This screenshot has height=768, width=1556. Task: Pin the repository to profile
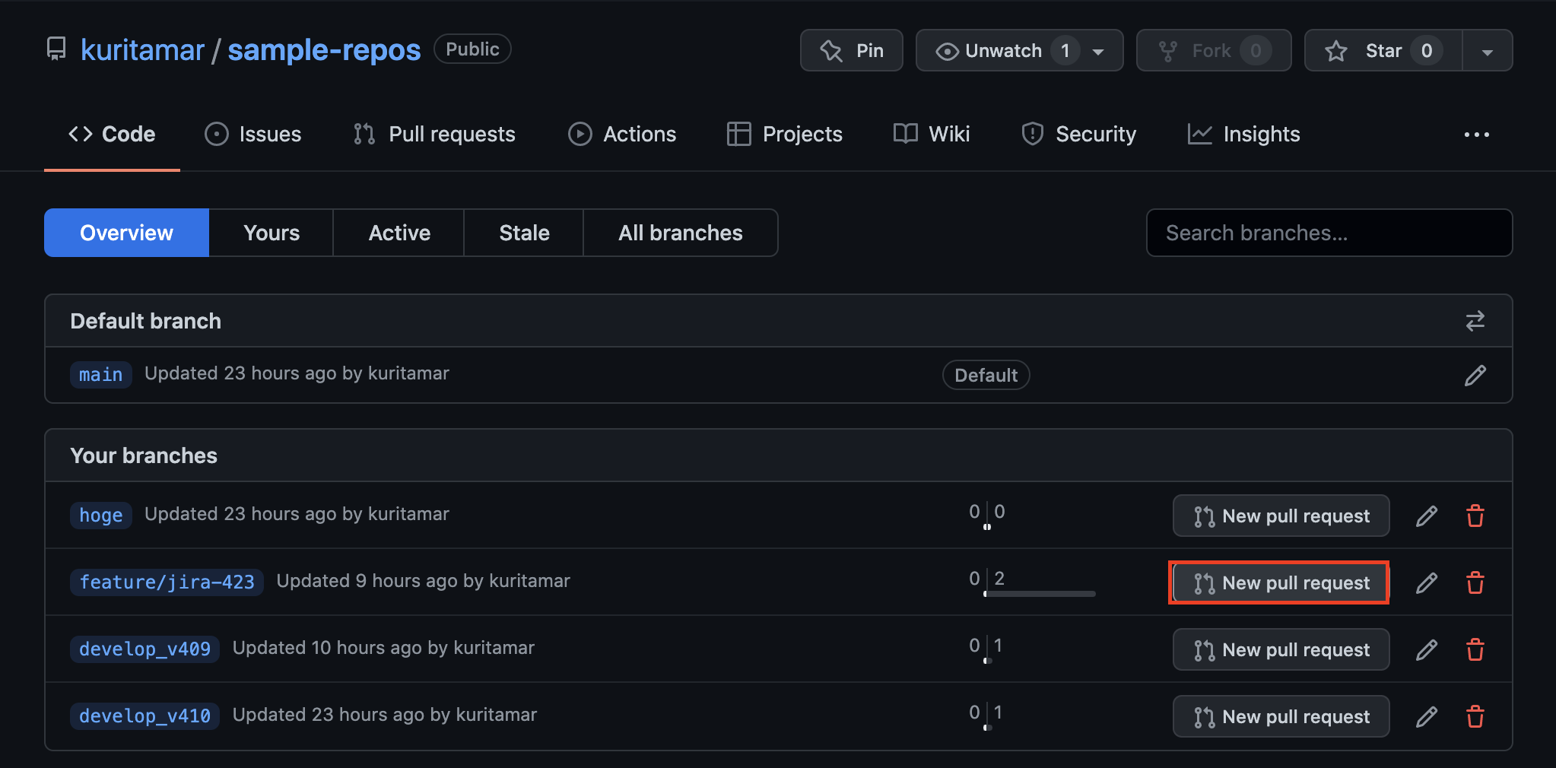coord(851,51)
